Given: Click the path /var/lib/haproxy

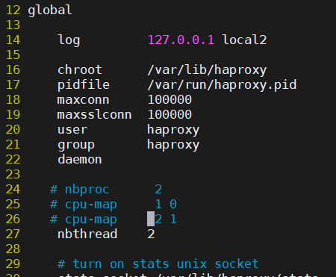Looking at the screenshot, I should [x=207, y=70].
